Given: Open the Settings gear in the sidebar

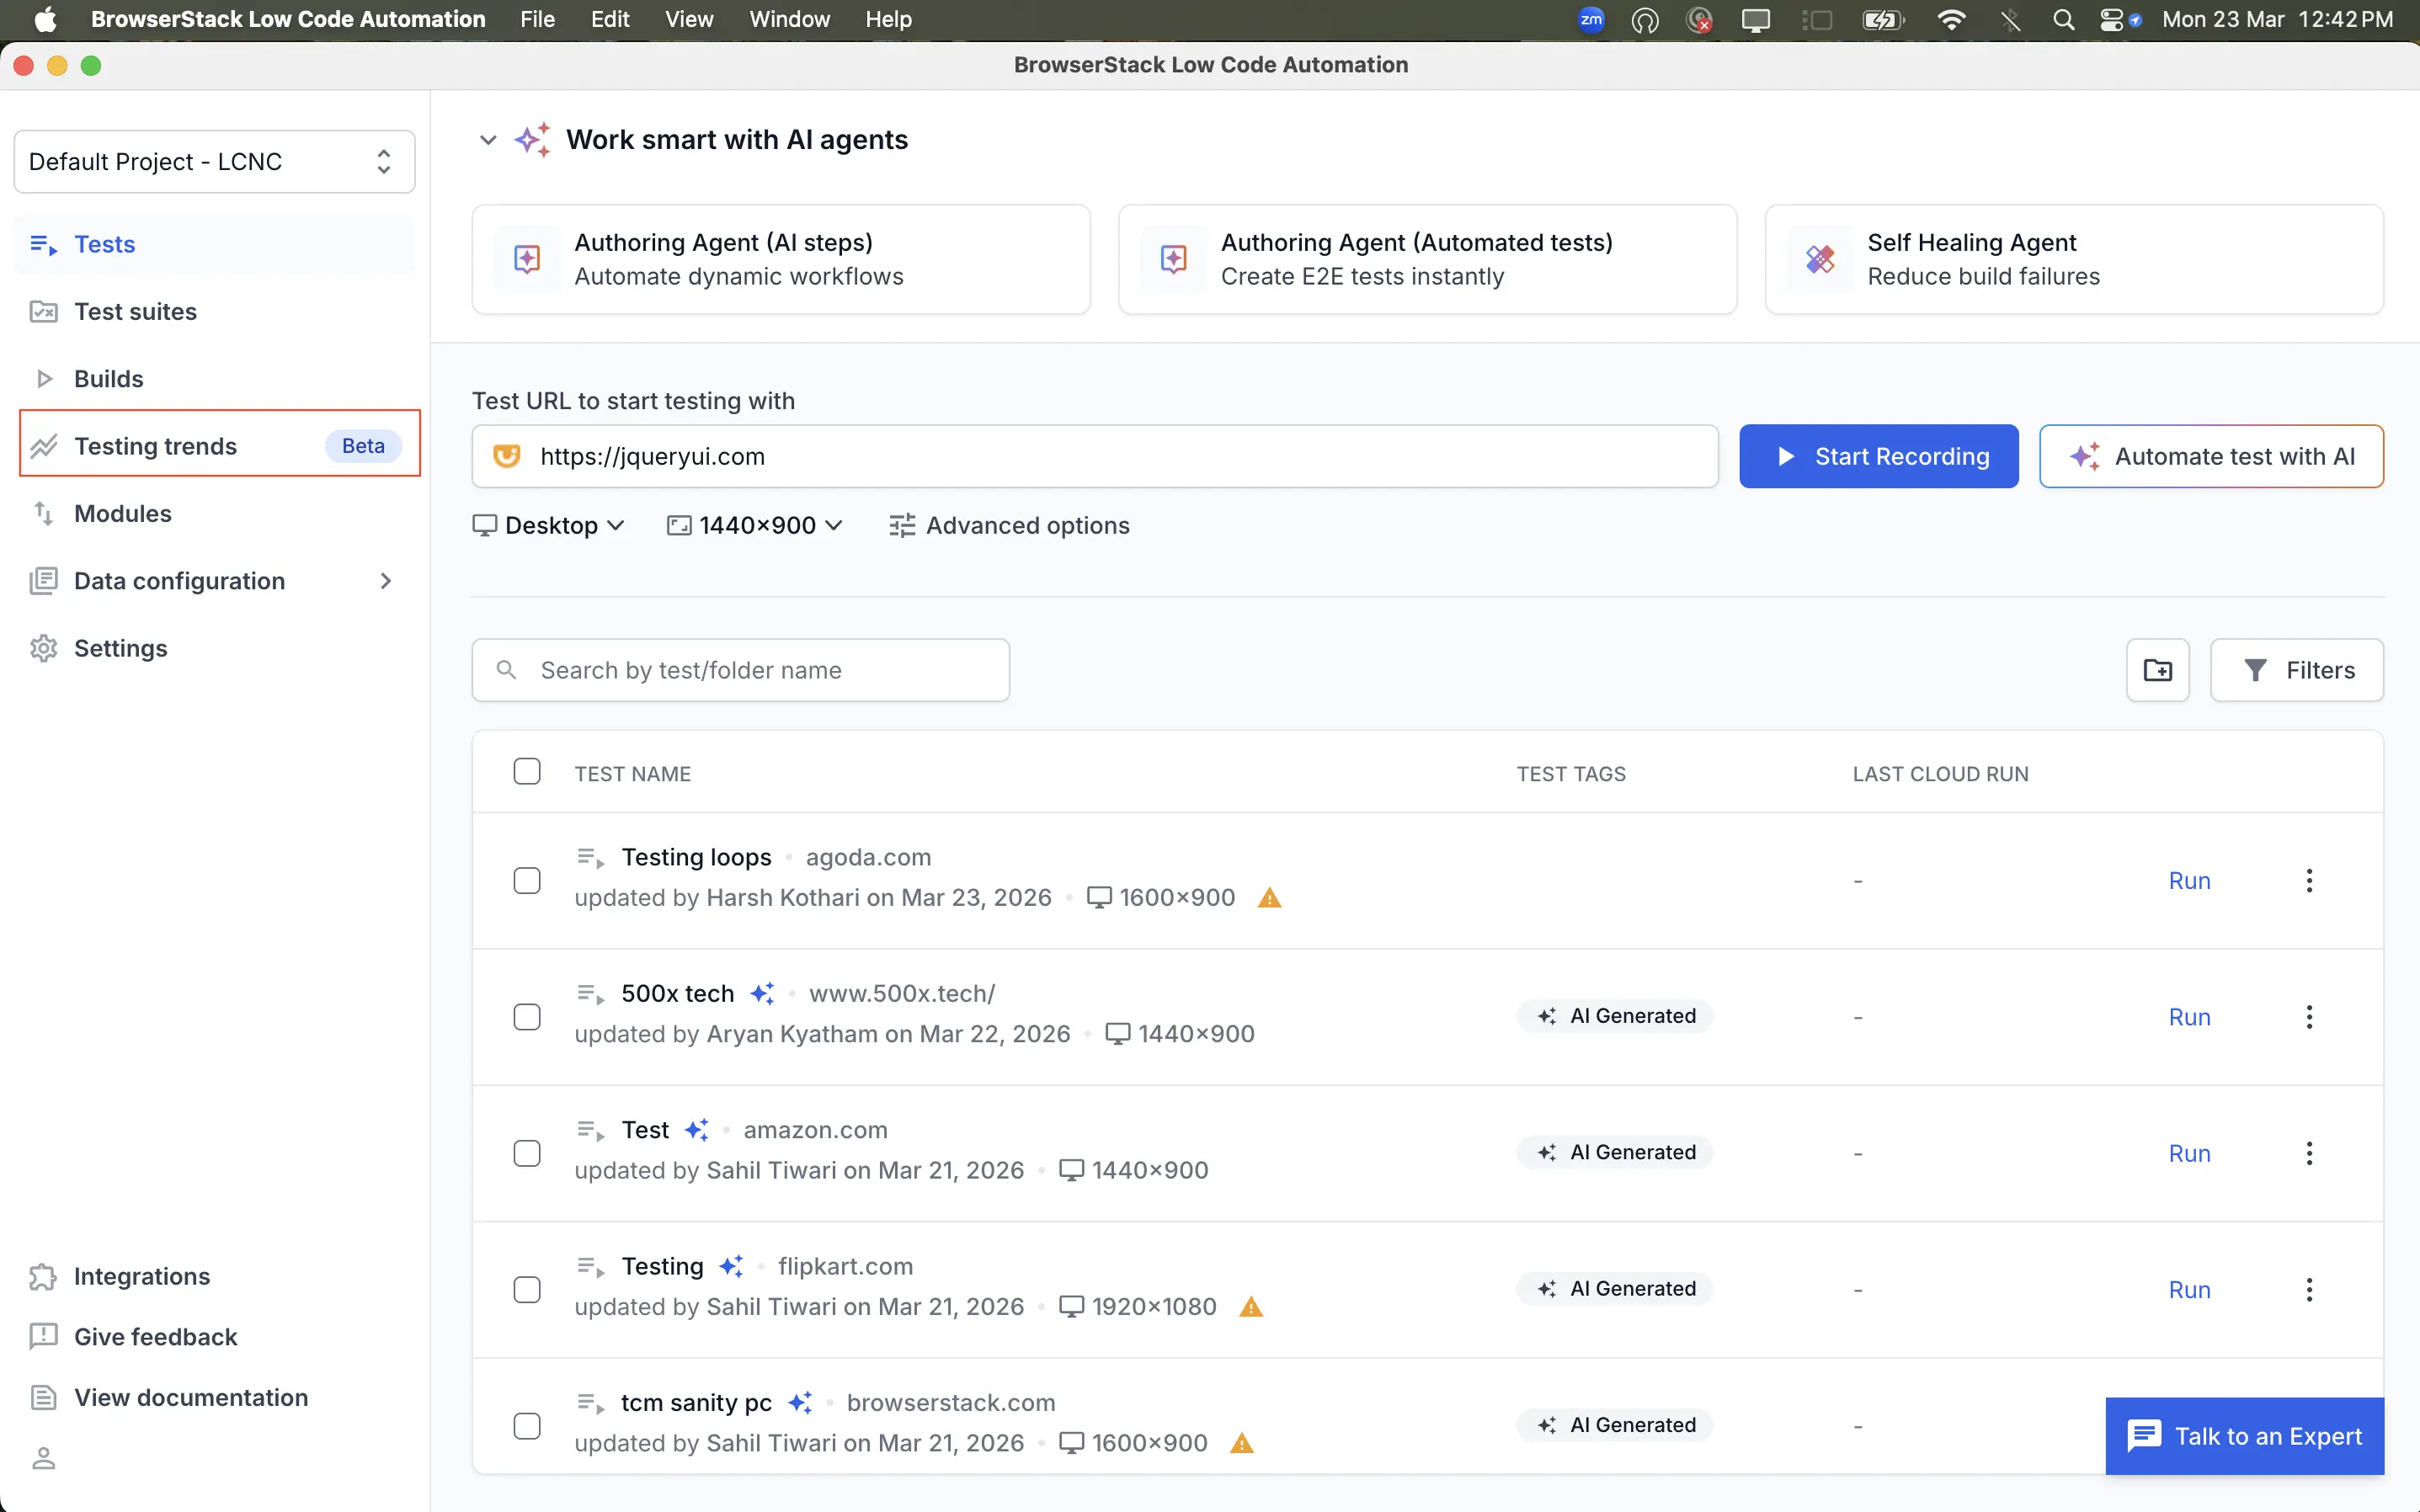Looking at the screenshot, I should click(43, 648).
